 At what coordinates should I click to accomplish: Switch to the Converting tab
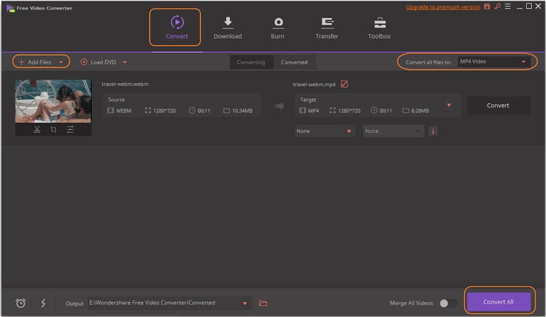pos(251,62)
